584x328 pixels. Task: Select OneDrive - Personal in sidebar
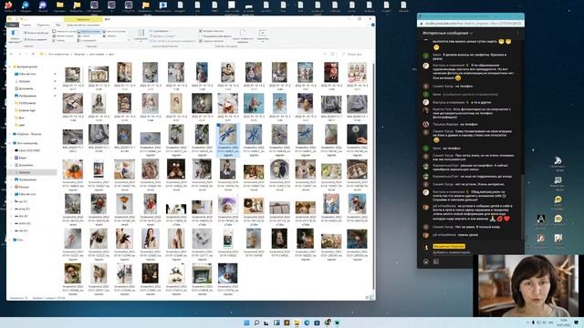[x=27, y=134]
